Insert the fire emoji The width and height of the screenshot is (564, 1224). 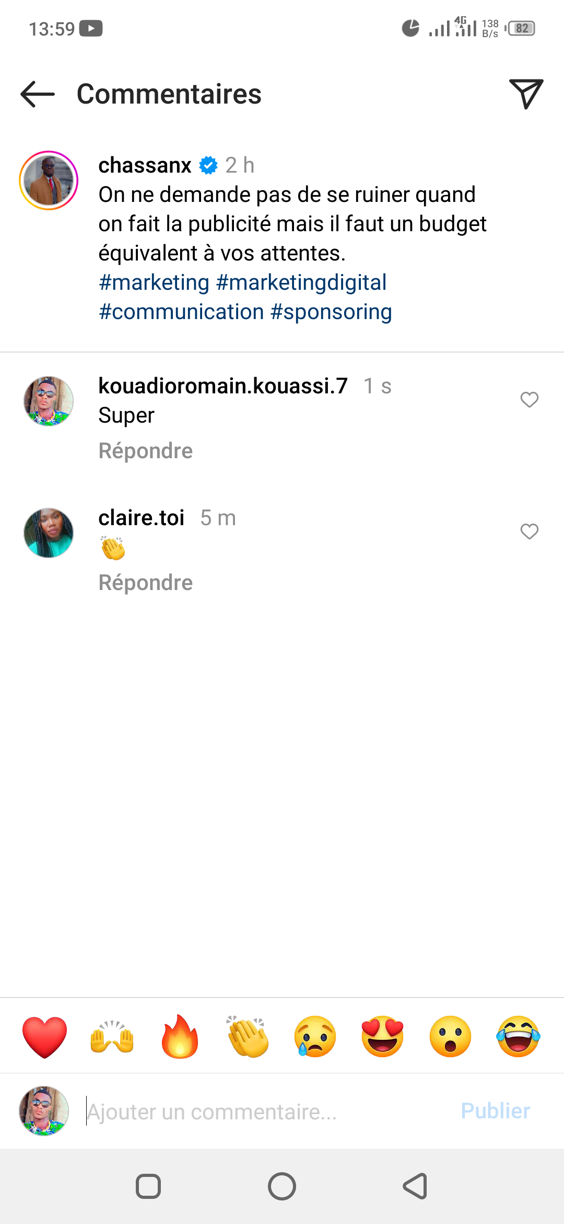tap(180, 1036)
